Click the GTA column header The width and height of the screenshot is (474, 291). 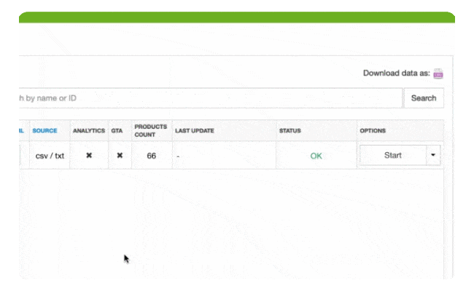click(x=117, y=130)
